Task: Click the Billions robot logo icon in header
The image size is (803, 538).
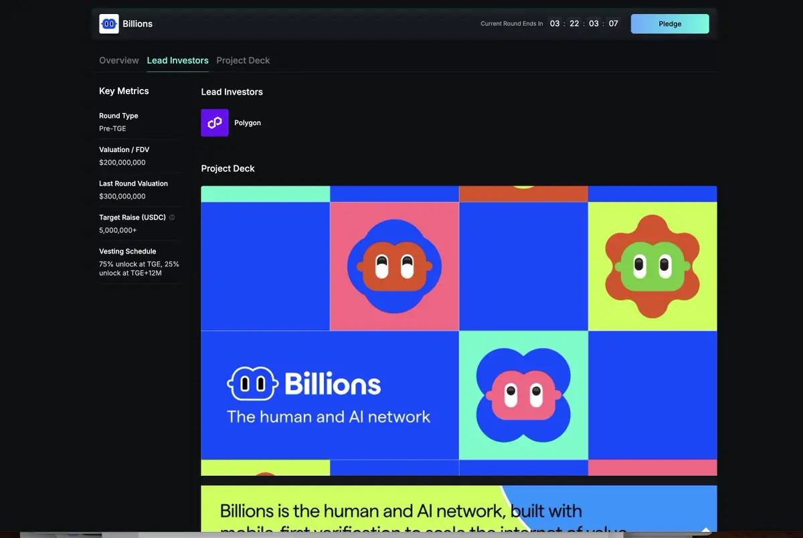Action: tap(109, 23)
